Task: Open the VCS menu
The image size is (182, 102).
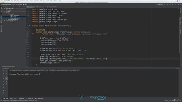Action: point(51,1)
